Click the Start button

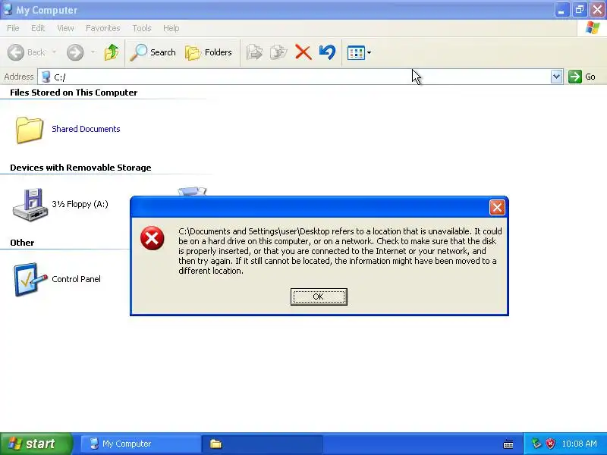click(x=36, y=444)
